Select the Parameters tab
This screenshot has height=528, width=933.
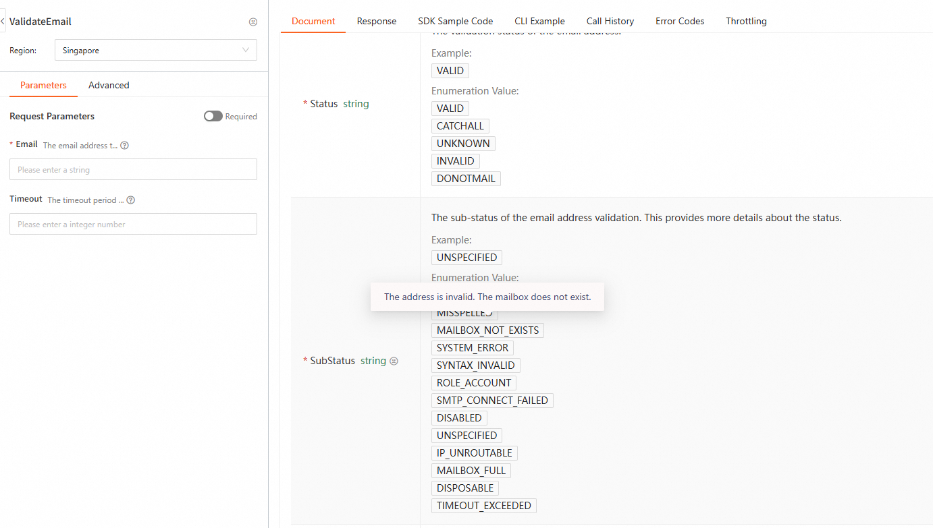[43, 85]
